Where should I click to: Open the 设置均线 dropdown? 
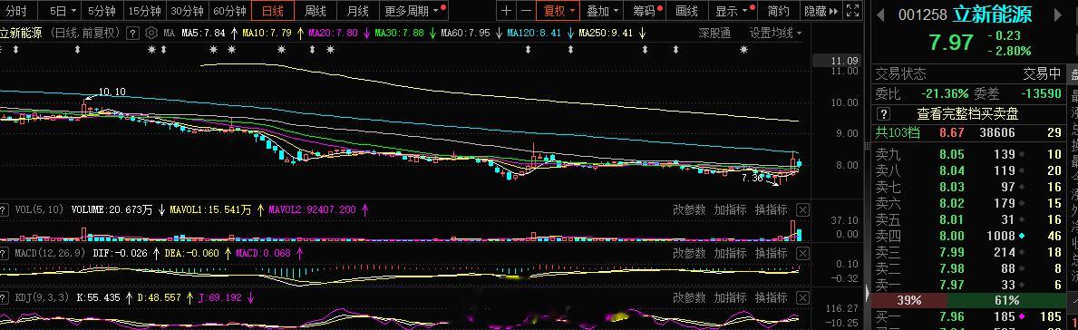pos(775,33)
